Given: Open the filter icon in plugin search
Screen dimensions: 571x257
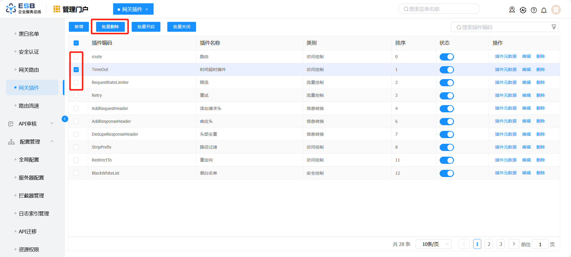Looking at the screenshot, I should 554,27.
